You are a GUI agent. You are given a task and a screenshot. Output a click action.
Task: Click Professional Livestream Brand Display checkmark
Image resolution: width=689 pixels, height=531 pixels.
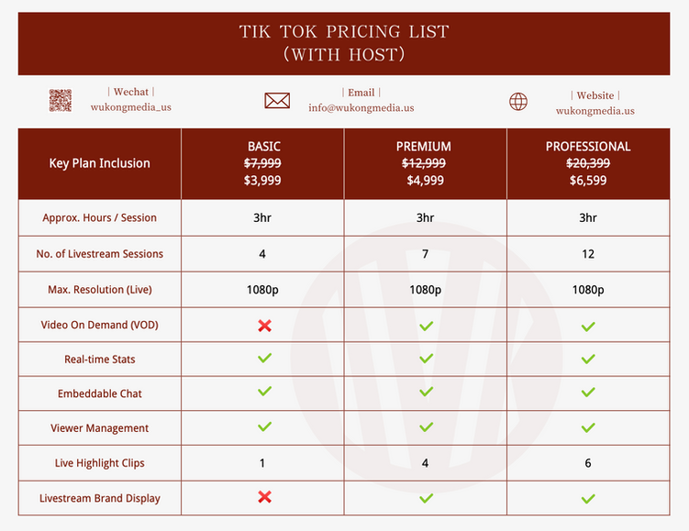[588, 499]
